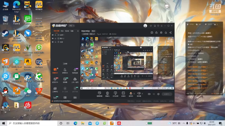Viewport: 225px width, 126px height.
Task: Open the microphone tool with the purple badge
Action: click(x=75, y=71)
